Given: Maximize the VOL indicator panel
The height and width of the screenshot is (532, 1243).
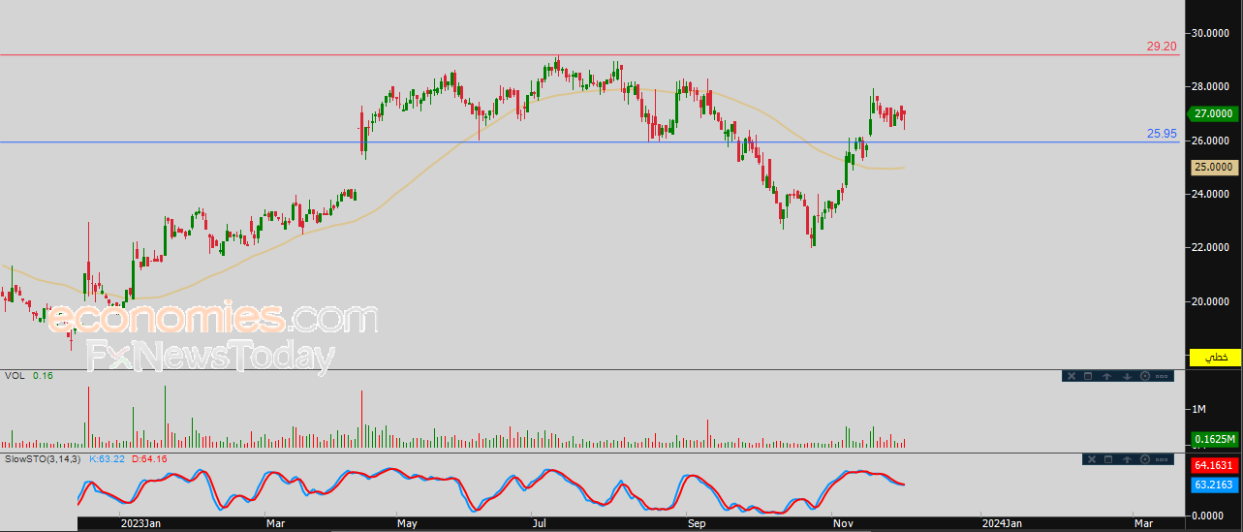Looking at the screenshot, I should pos(1088,376).
